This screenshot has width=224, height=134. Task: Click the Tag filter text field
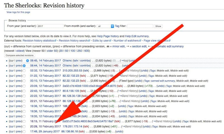[x=140, y=26]
